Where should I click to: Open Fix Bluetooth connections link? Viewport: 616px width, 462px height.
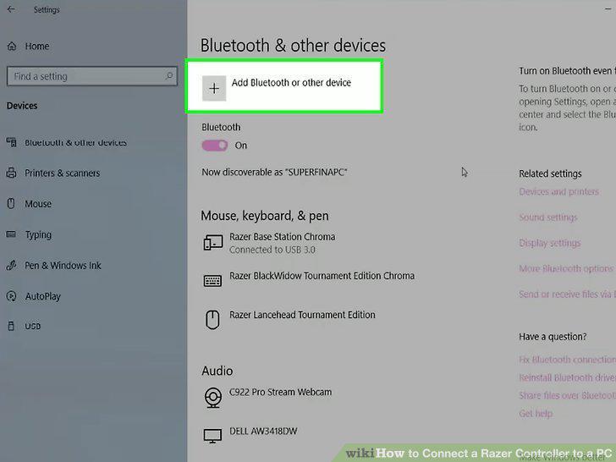[x=567, y=360]
